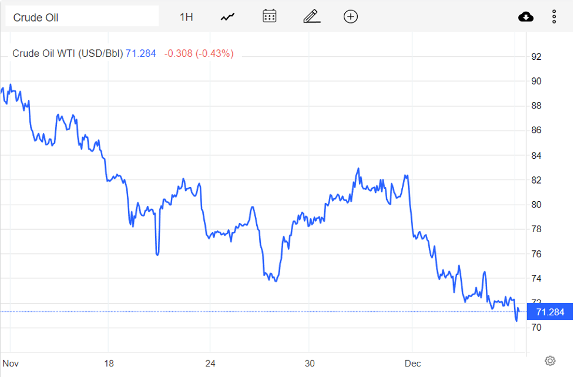Image resolution: width=574 pixels, height=377 pixels.
Task: Click the 80 label on price axis
Action: [x=536, y=205]
